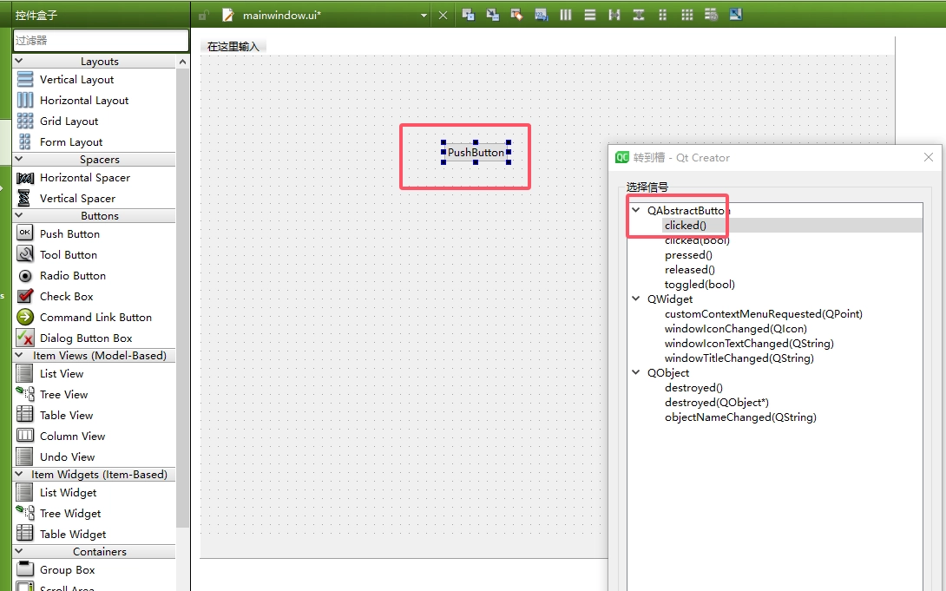The height and width of the screenshot is (591, 946).
Task: Select the pressed() signal in the list
Action: (x=688, y=254)
